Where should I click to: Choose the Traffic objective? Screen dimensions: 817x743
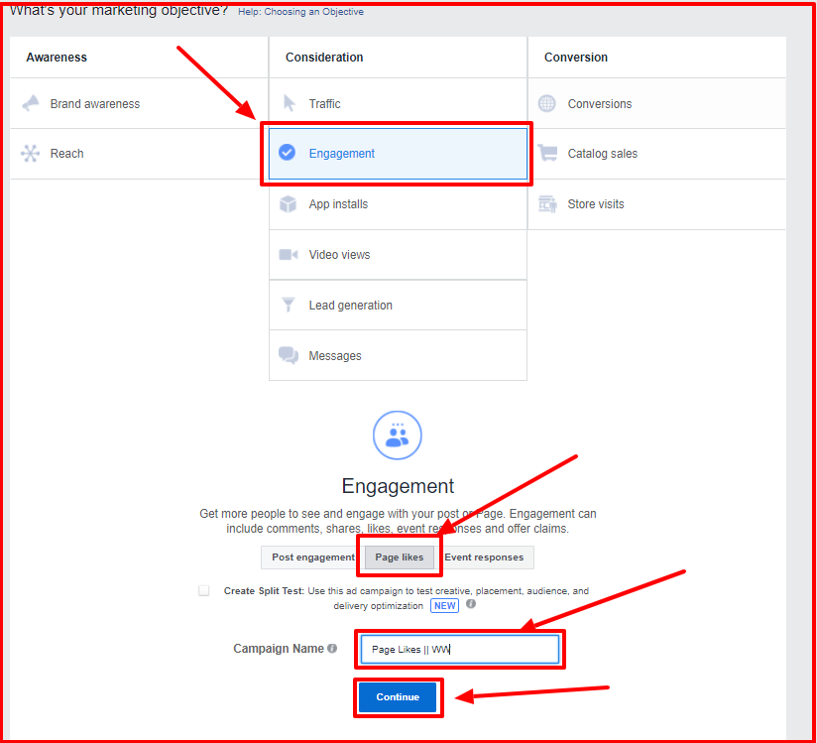coord(398,103)
